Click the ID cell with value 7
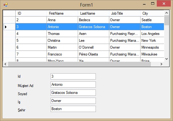The image size is (173, 121). click(x=31, y=54)
